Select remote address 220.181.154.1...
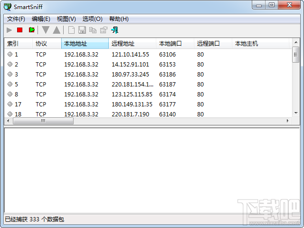Viewport: 304px width, 228px height. point(133,85)
